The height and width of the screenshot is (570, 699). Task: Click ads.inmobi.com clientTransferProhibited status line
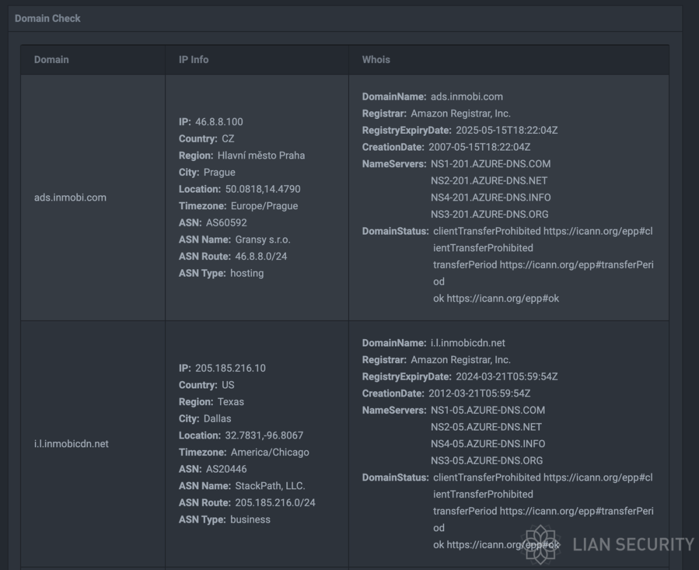click(543, 239)
